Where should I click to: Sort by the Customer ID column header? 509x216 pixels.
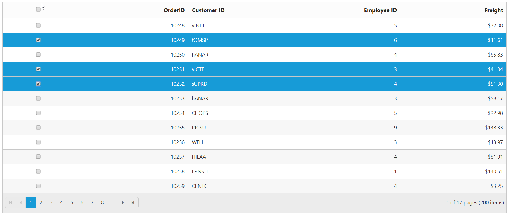point(208,10)
